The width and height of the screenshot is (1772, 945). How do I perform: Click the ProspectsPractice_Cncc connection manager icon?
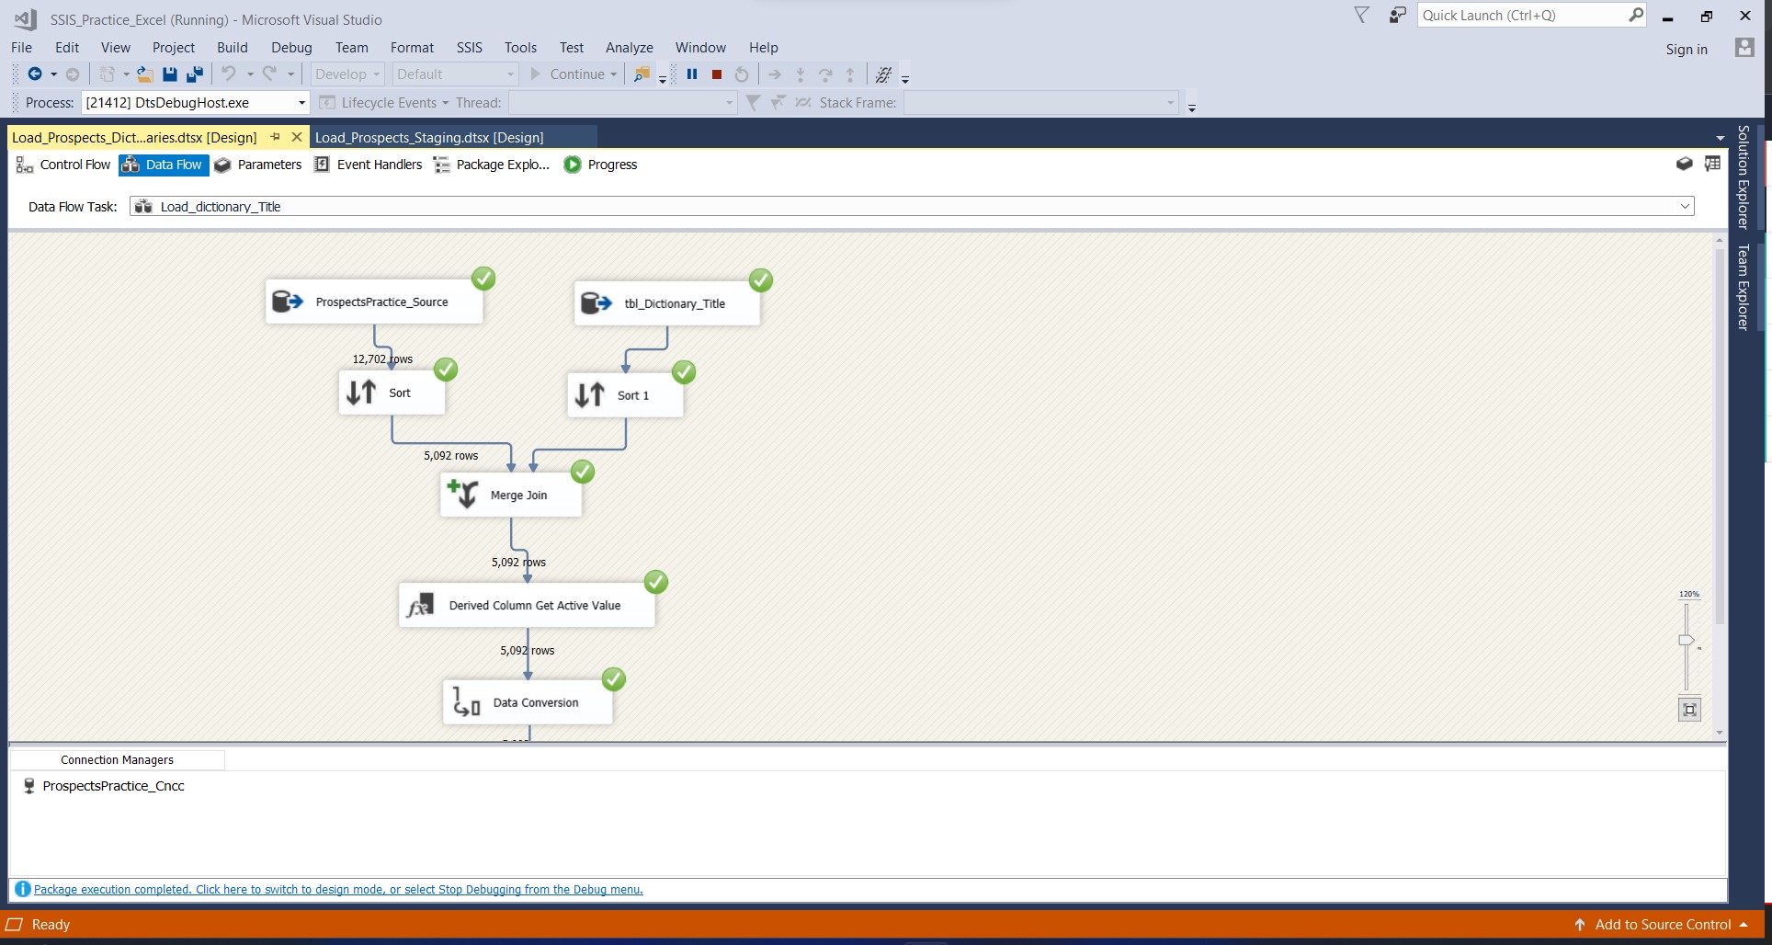[x=28, y=786]
